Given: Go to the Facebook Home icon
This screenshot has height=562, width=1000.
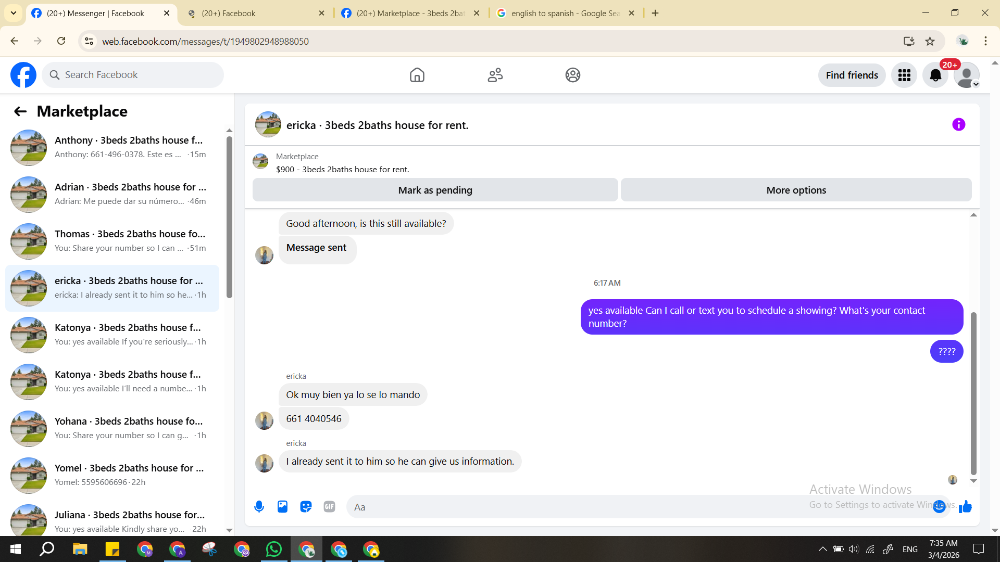Looking at the screenshot, I should click(x=417, y=75).
